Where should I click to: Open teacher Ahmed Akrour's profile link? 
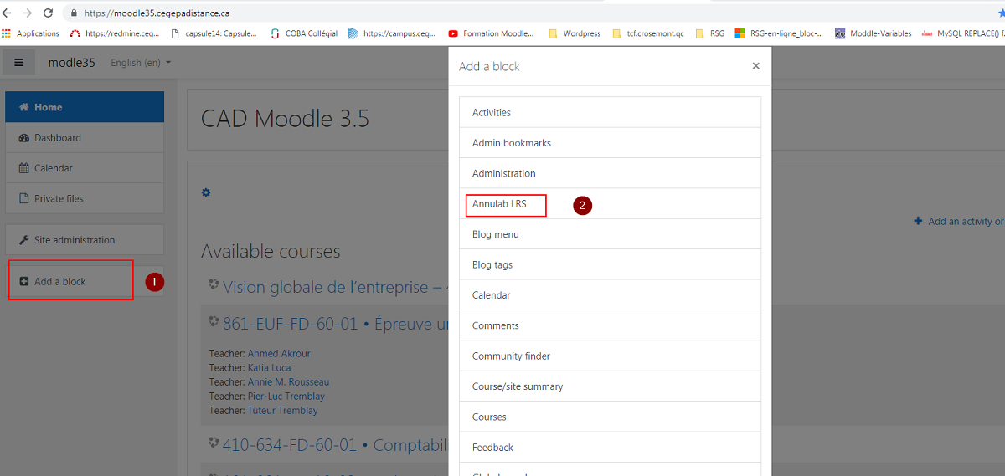(x=279, y=354)
